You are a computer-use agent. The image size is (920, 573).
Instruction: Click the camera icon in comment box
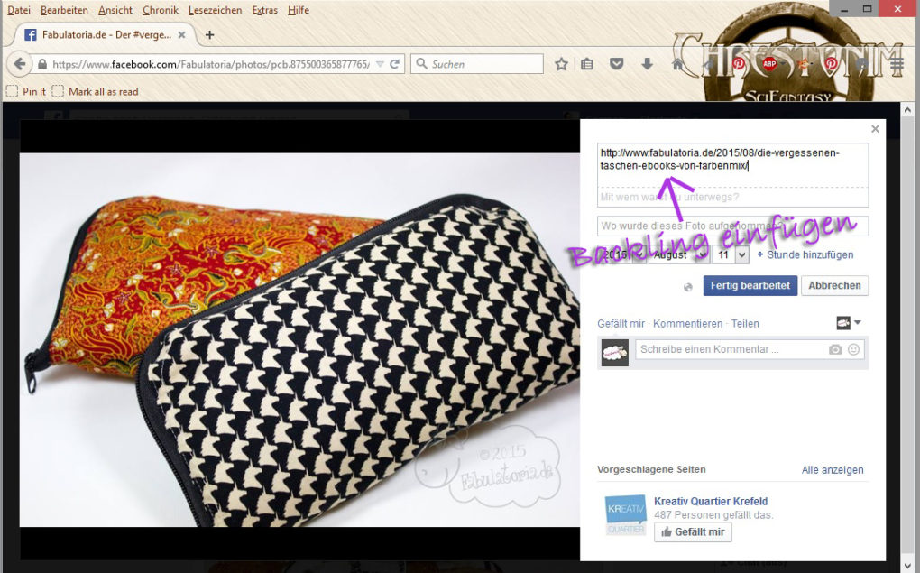[835, 349]
